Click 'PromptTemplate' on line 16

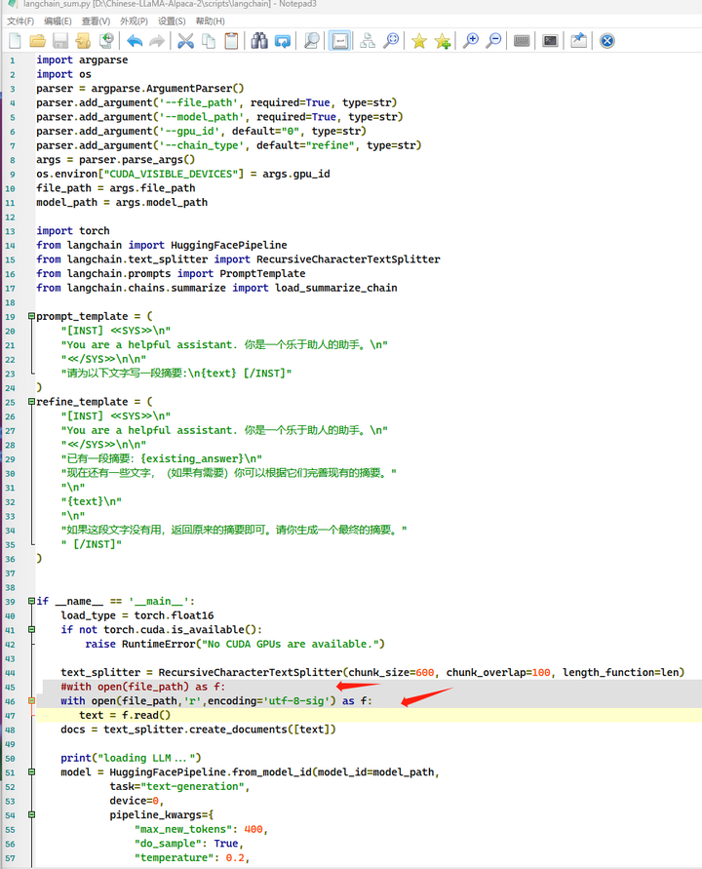(x=262, y=274)
